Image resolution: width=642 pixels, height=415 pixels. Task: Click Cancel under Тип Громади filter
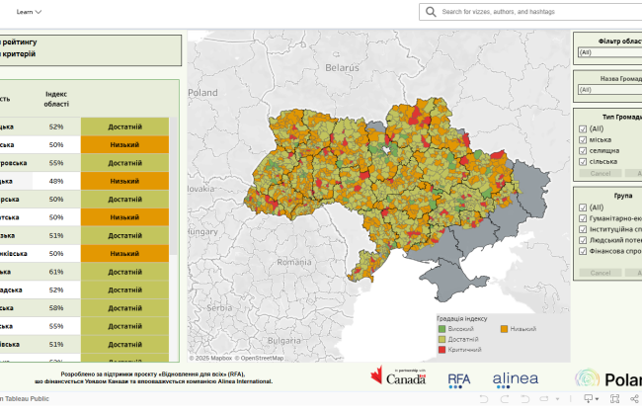point(600,173)
